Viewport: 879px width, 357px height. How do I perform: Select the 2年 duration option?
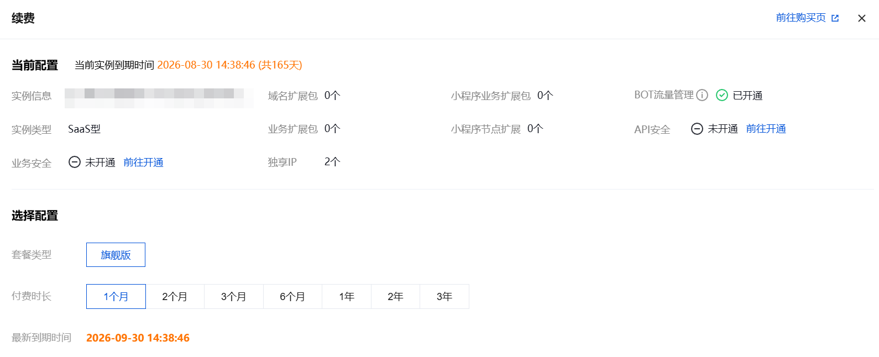point(395,297)
